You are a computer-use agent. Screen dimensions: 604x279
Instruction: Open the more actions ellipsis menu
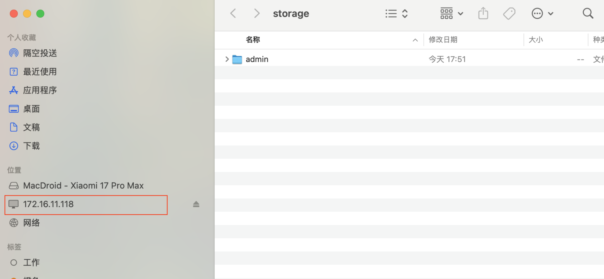(542, 13)
